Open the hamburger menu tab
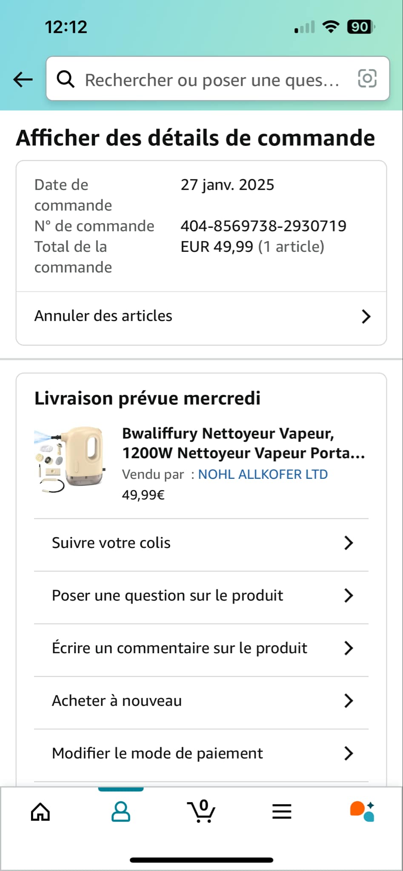Image resolution: width=403 pixels, height=871 pixels. pyautogui.click(x=282, y=811)
